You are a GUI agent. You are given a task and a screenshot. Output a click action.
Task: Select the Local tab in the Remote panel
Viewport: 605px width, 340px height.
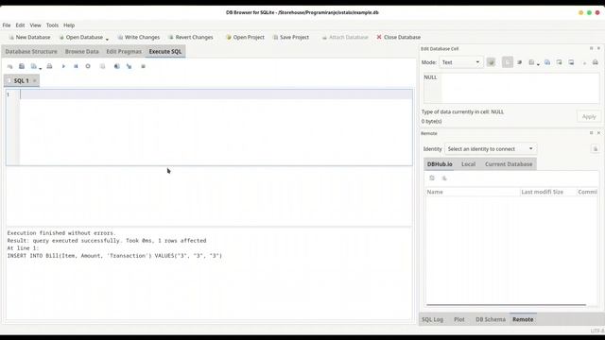click(469, 163)
